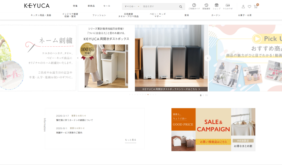This screenshot has height=165, width=282.
Task: Open the キッチン用品・食器 menu
Action: 41,15
